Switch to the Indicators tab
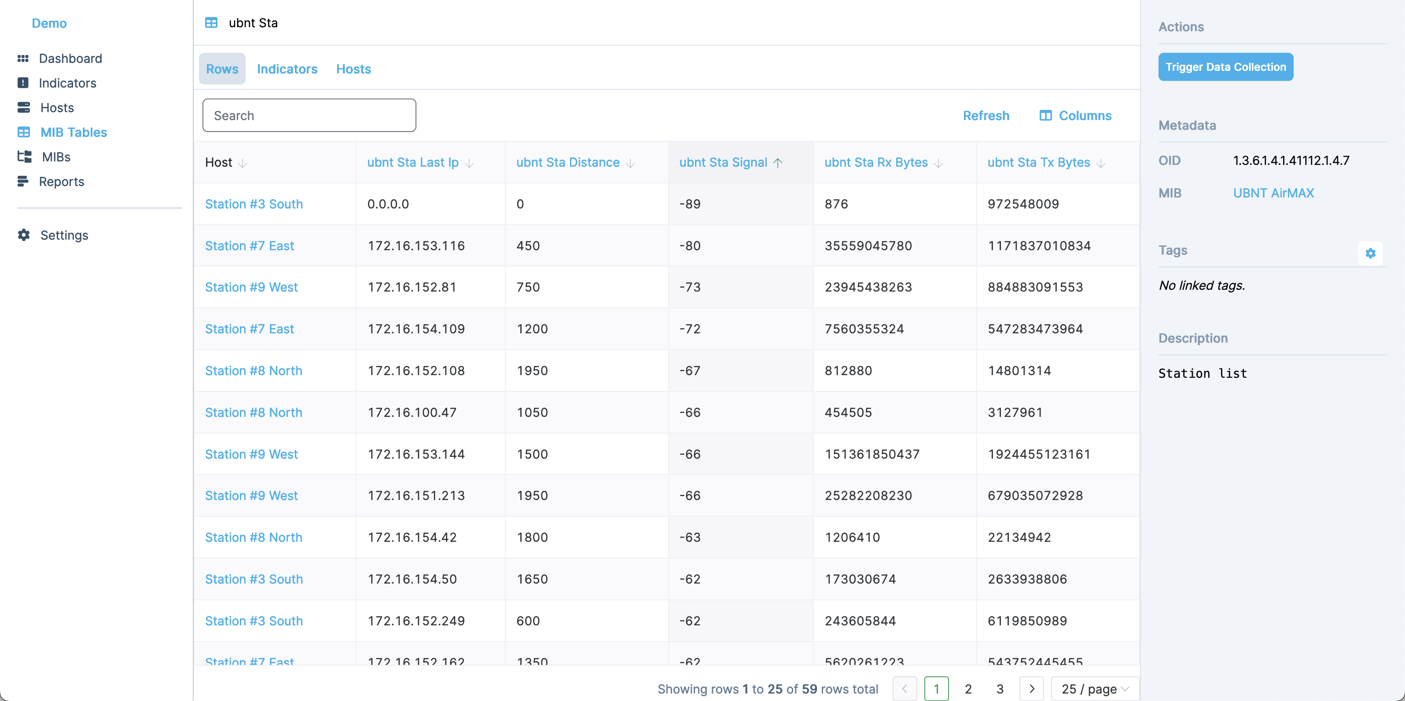This screenshot has height=701, width=1405. click(287, 69)
